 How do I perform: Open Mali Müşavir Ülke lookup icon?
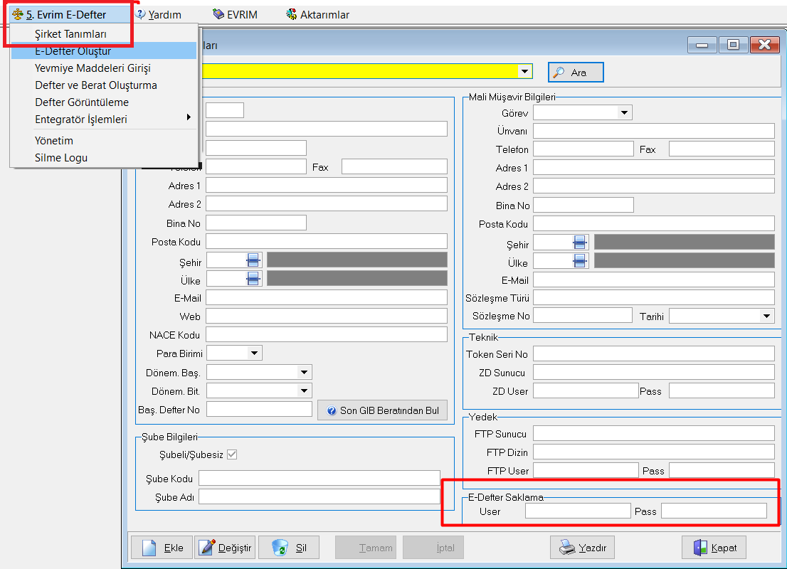[x=580, y=261]
